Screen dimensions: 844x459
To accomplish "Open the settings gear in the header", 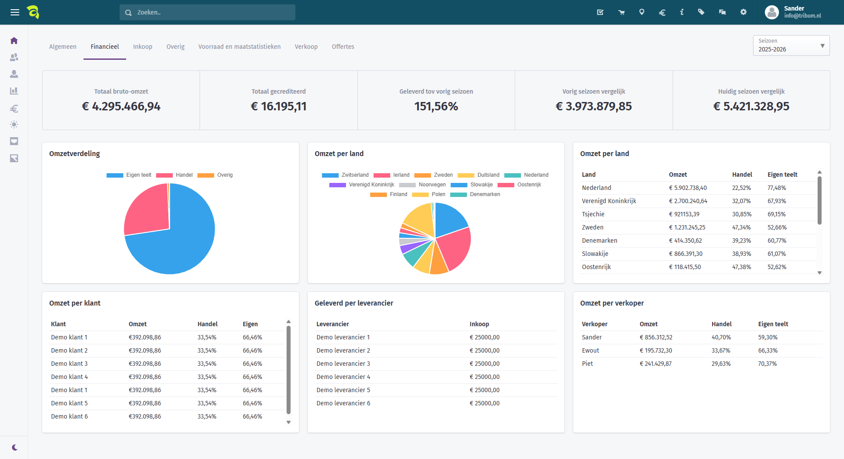I will 743,12.
